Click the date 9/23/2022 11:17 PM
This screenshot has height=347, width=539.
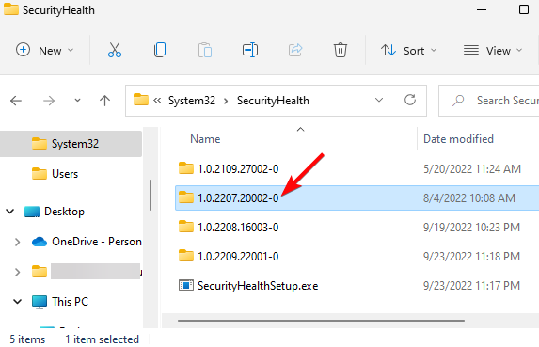point(471,286)
